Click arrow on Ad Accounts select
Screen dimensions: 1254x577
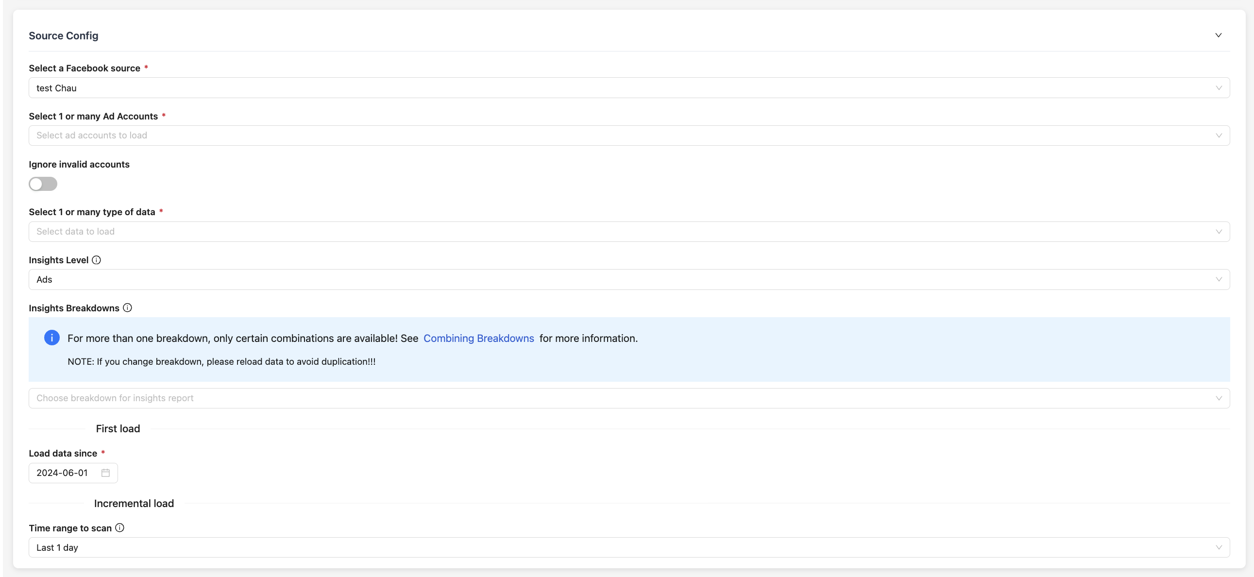click(1219, 136)
